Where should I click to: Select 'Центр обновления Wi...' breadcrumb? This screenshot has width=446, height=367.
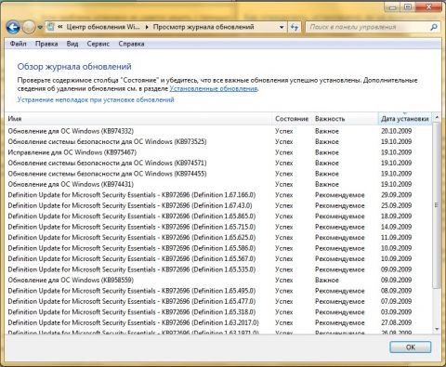pos(103,27)
